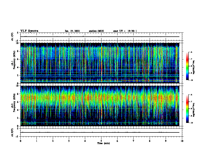Click the "-10" label on ch.1 colorbar
This screenshot has height=158, width=205.
pos(191,80)
